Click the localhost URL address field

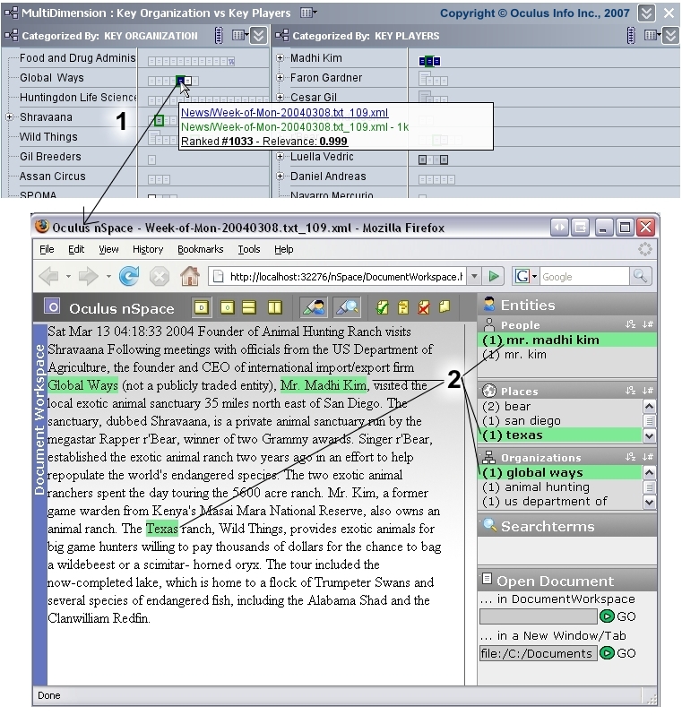[x=338, y=276]
